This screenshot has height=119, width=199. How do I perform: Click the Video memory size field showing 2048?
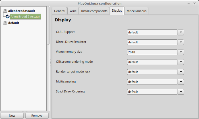tap(152, 52)
